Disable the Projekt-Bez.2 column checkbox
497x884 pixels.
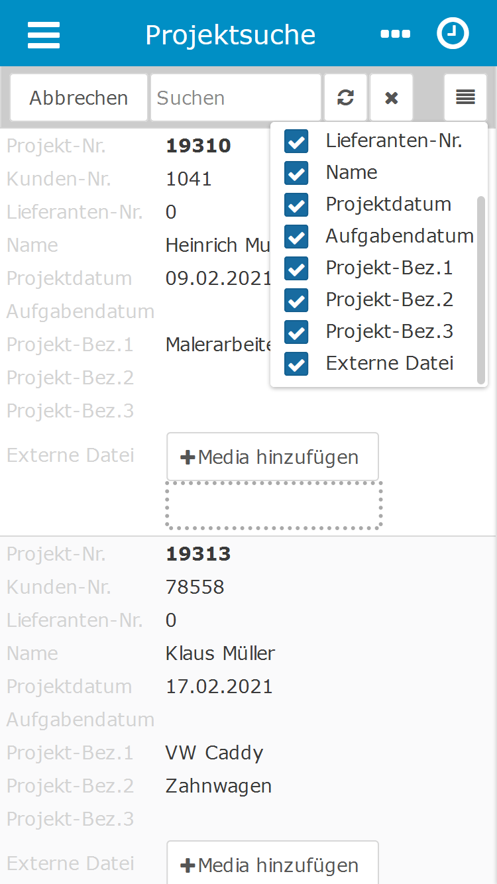(296, 300)
